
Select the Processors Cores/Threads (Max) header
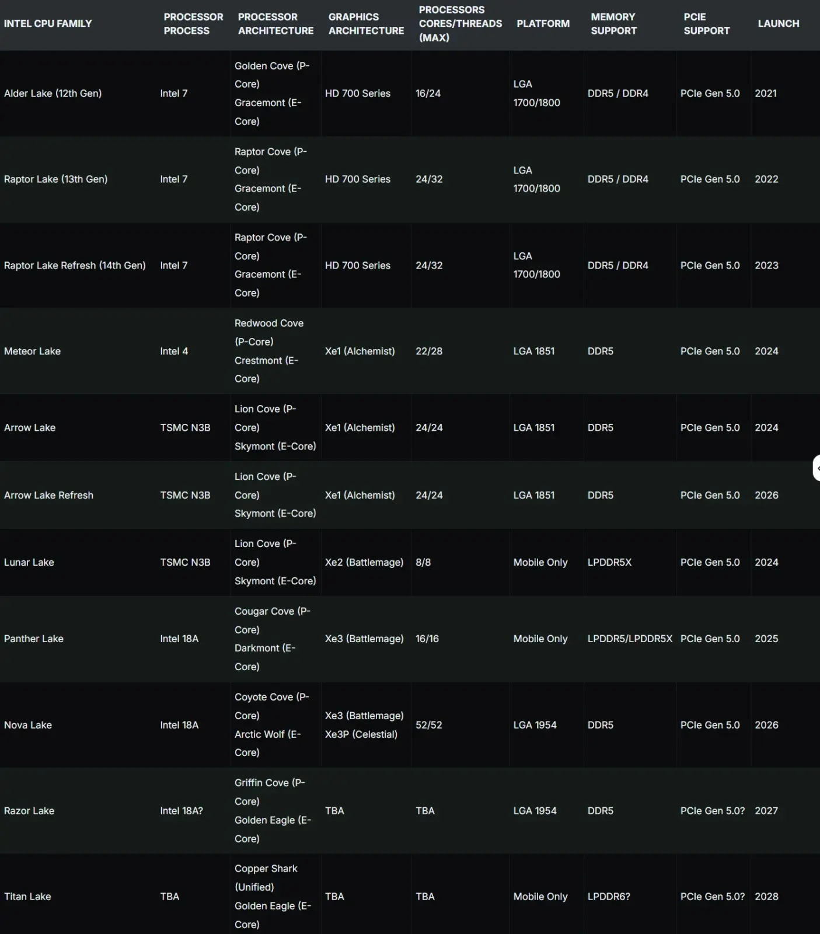[x=460, y=23]
